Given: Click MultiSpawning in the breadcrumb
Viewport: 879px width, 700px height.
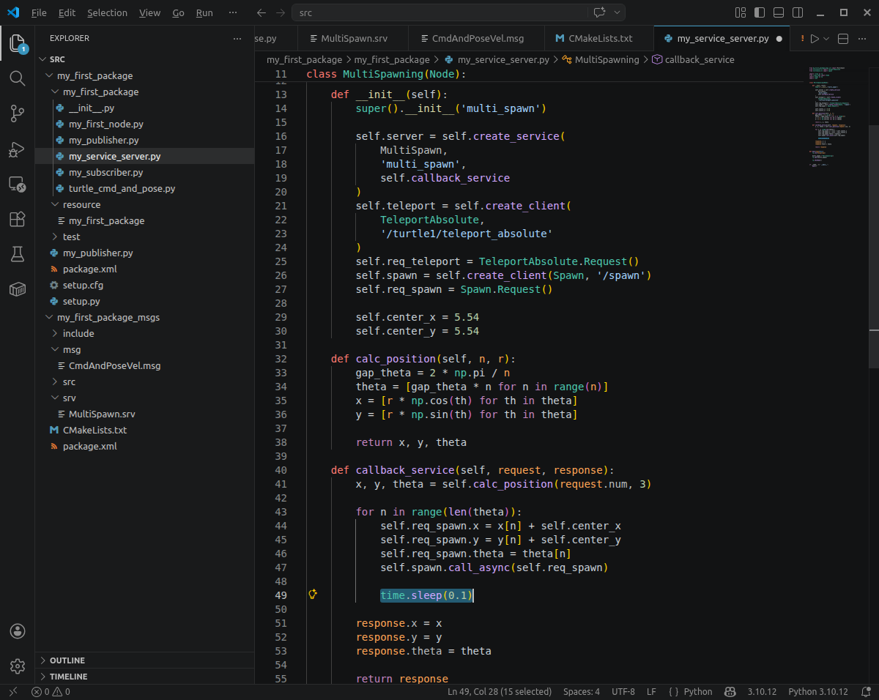Looking at the screenshot, I should pos(607,59).
